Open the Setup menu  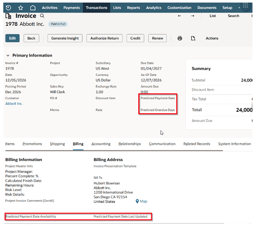pos(227,8)
